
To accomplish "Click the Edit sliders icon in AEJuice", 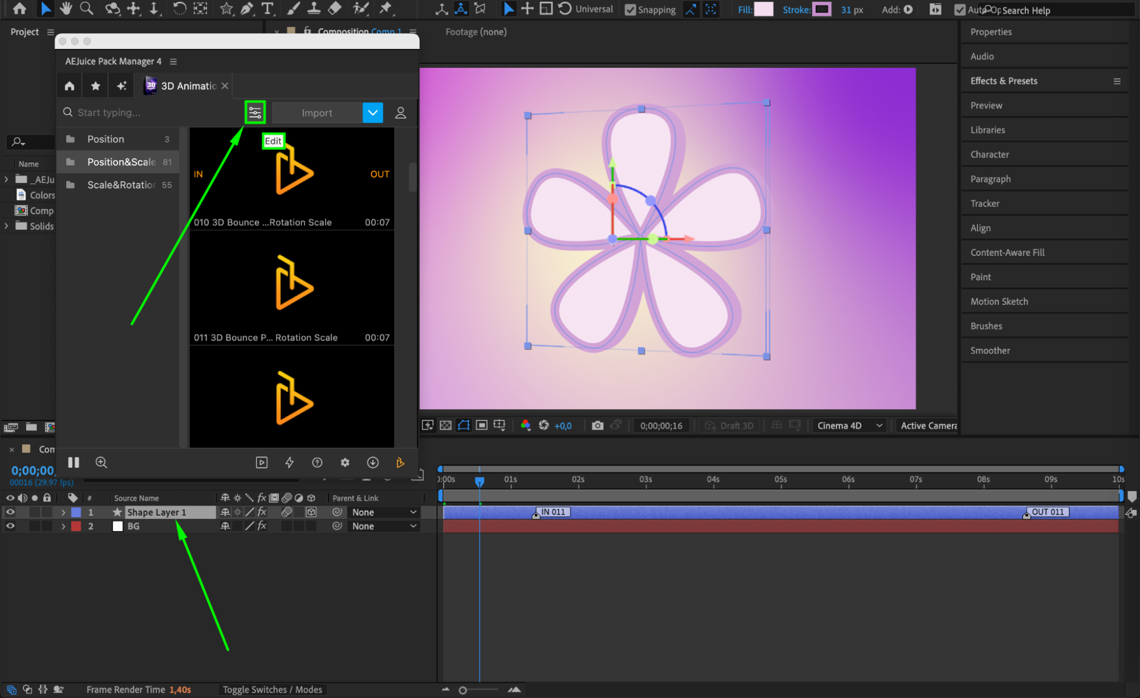I will click(255, 112).
